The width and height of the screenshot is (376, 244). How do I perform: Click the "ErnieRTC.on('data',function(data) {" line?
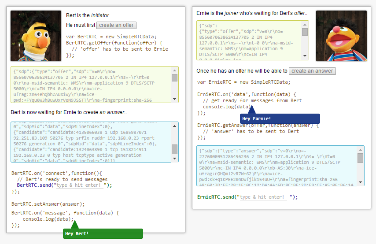(247, 94)
